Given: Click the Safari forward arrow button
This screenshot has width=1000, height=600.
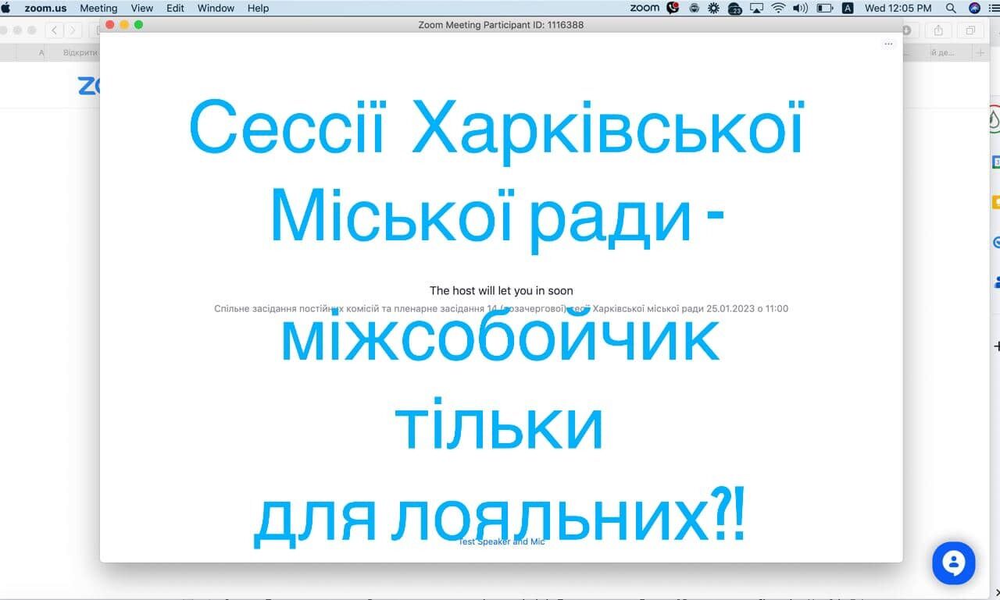Looking at the screenshot, I should [73, 30].
